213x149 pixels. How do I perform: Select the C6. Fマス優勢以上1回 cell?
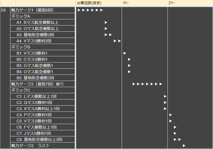coord(42,127)
